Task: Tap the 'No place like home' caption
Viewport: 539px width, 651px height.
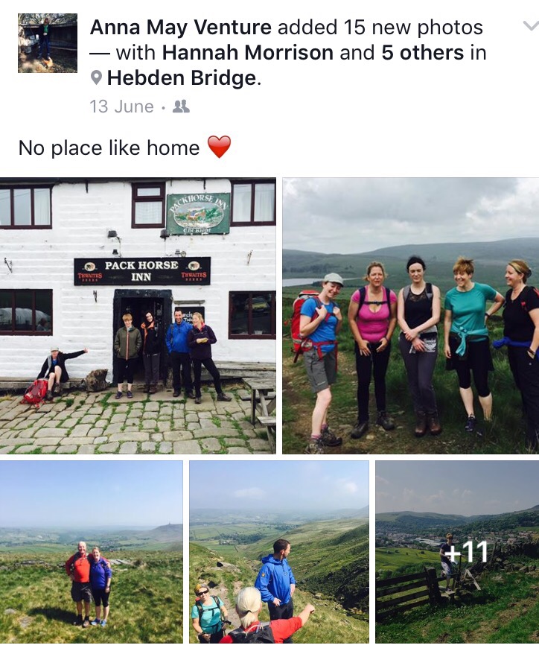Action: coord(109,147)
